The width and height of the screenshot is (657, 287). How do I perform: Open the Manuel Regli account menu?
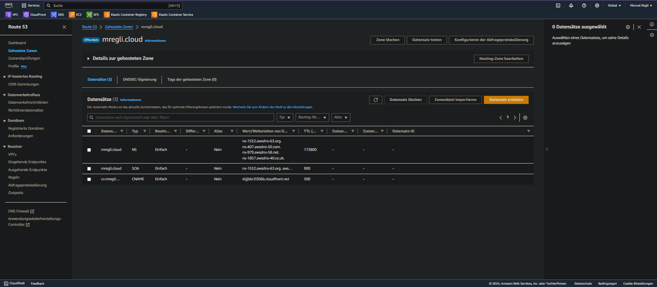(641, 5)
